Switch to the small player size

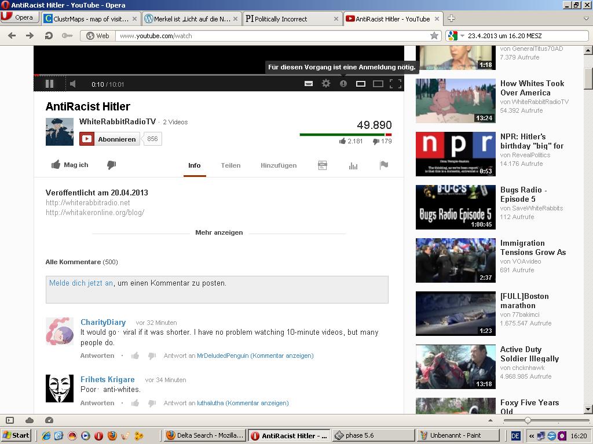coord(360,84)
